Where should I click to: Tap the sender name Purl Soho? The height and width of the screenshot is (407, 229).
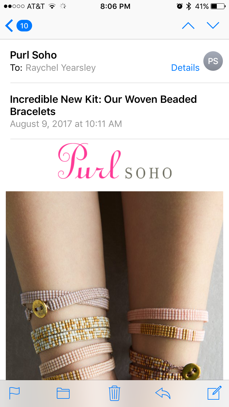tap(33, 55)
